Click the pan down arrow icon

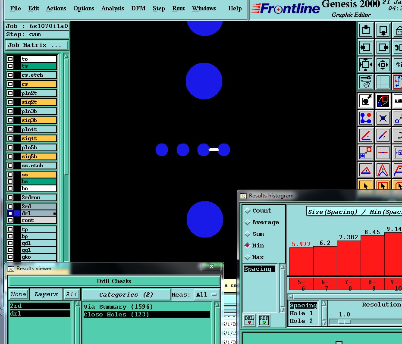[383, 31]
